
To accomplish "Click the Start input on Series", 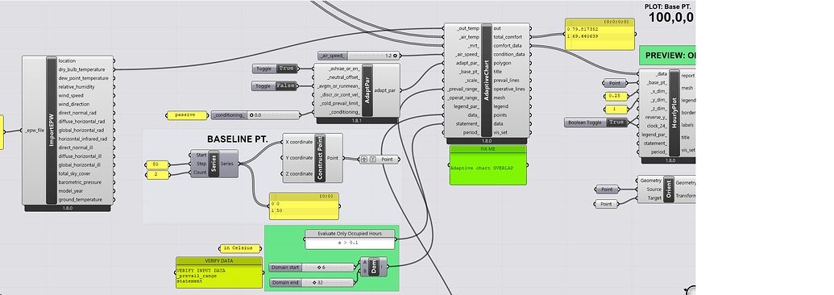I will [201, 155].
